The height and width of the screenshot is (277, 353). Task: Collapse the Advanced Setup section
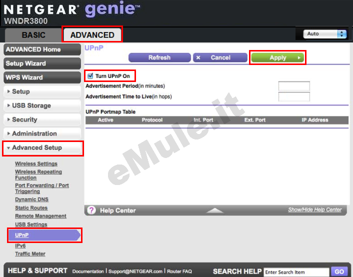42,147
